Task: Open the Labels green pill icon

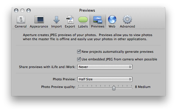Action: click(83, 20)
